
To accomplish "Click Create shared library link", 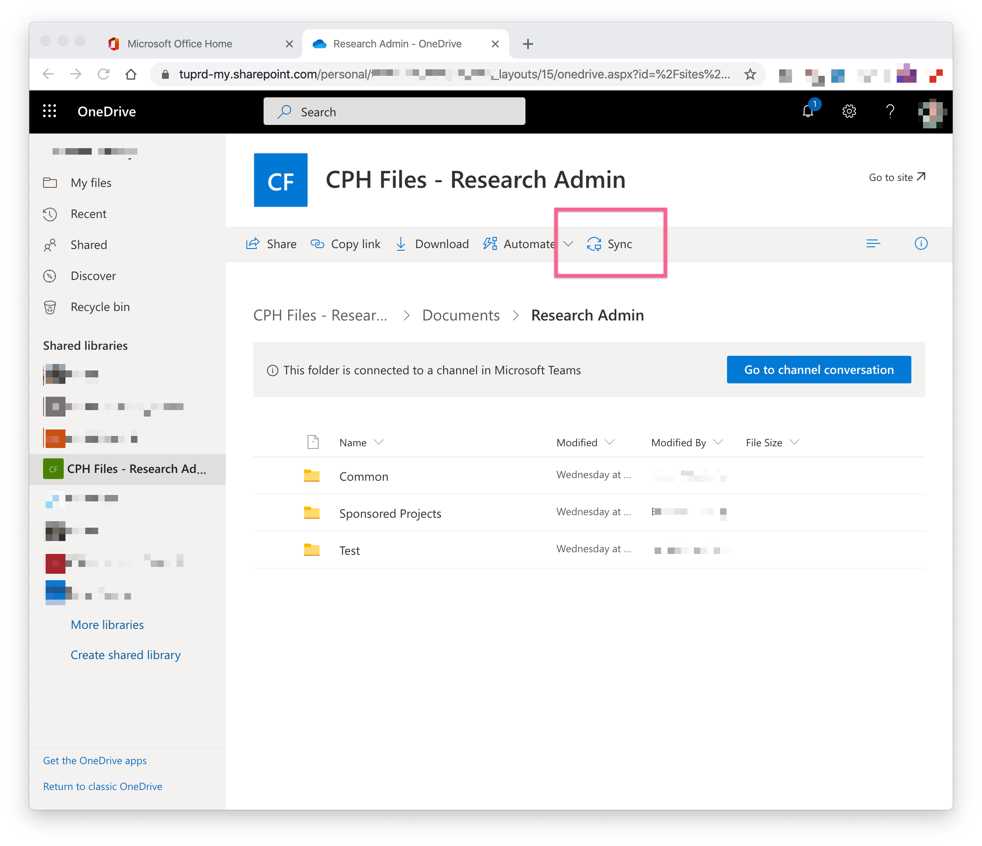I will pyautogui.click(x=126, y=655).
